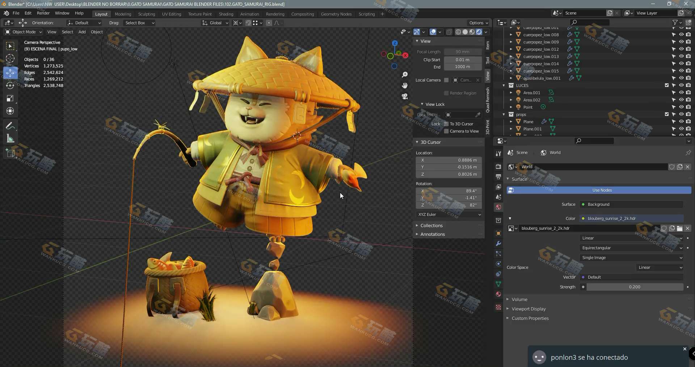Toggle camera view with camera icon

(405, 96)
